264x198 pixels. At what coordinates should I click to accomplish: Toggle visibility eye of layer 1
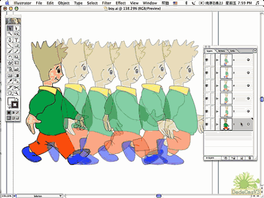click(207, 124)
